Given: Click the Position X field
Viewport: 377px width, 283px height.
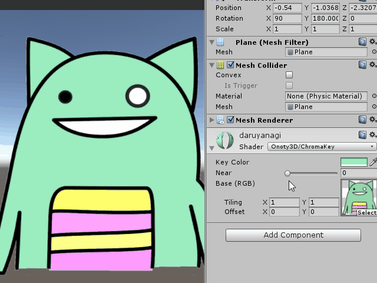Looking at the screenshot, I should tap(287, 8).
